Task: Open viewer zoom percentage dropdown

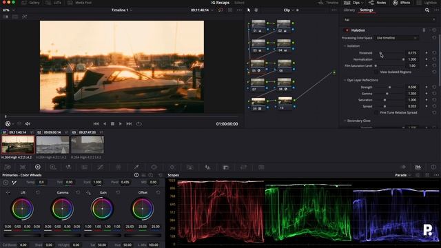Action: pos(9,10)
